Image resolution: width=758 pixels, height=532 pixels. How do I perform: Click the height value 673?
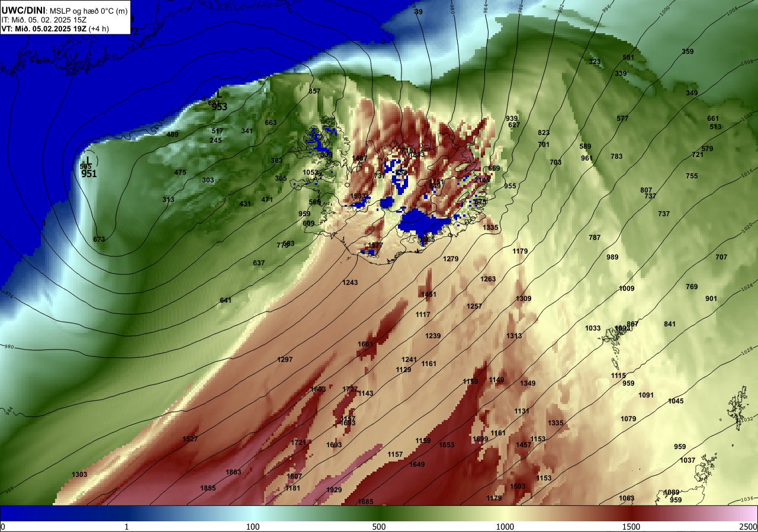[99, 239]
